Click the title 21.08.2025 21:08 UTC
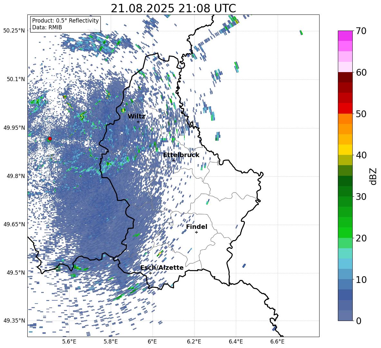This screenshot has width=381, height=348. (173, 8)
